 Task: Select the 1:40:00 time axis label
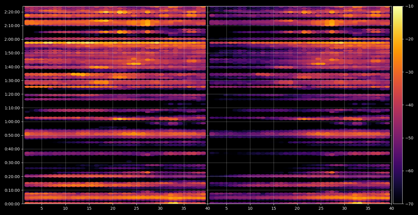pos(12,67)
